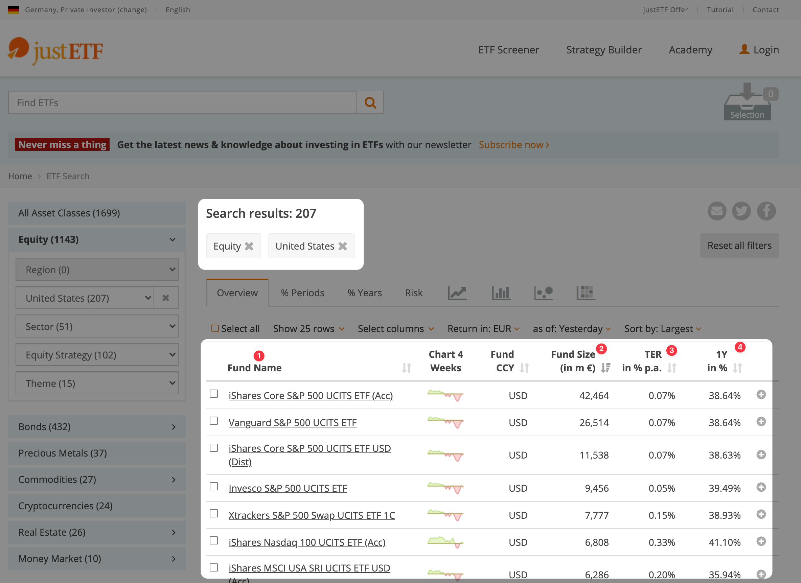Share results via email icon
This screenshot has height=583, width=801.
click(x=716, y=211)
